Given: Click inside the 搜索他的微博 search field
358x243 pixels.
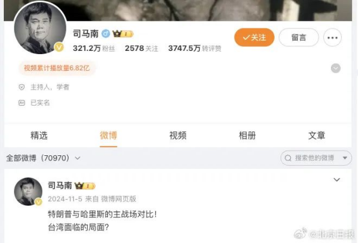Looking at the screenshot, I should click(316, 158).
